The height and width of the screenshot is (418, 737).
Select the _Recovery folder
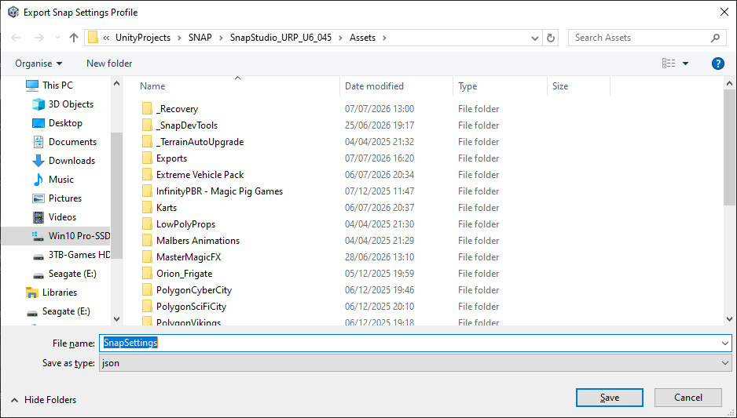click(x=177, y=109)
